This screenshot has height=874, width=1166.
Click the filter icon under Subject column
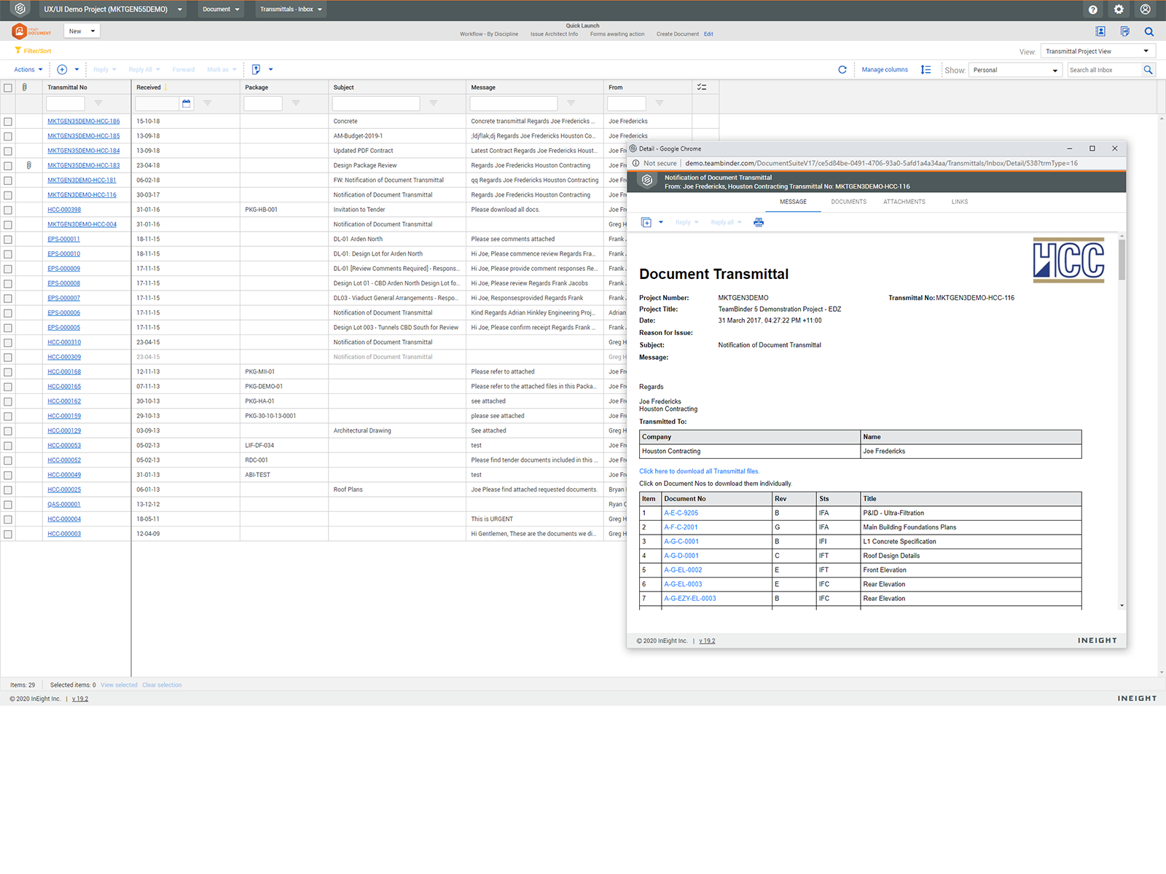(434, 103)
